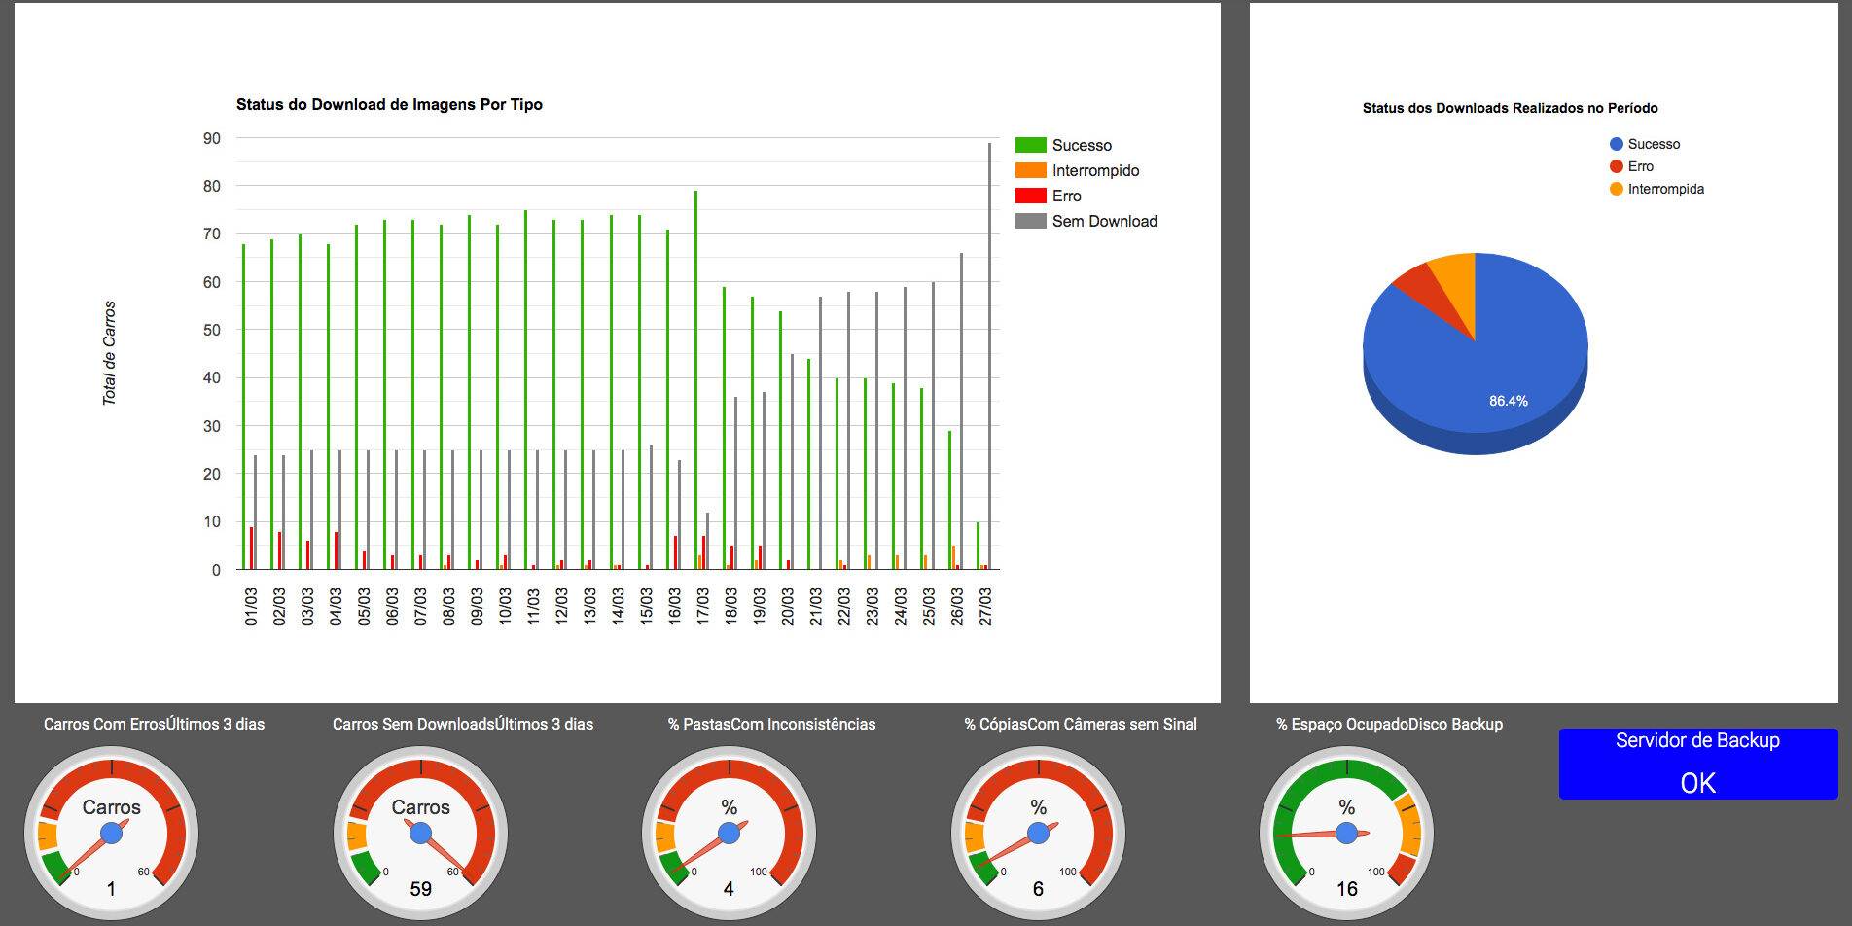Click the % Cópias Com Câmeras sem Sinal gauge
The width and height of the screenshot is (1852, 926).
pyautogui.click(x=1038, y=833)
